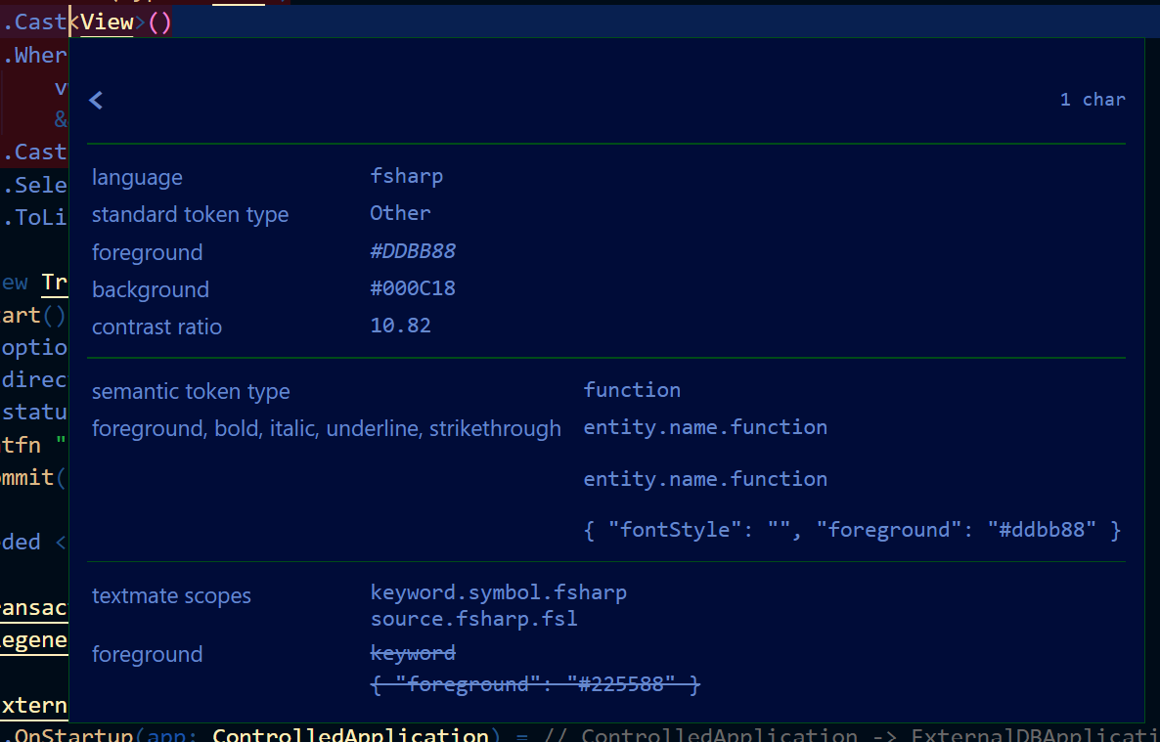Image resolution: width=1160 pixels, height=742 pixels.
Task: Click the struck-through #225588 foreground rule
Action: 535,684
